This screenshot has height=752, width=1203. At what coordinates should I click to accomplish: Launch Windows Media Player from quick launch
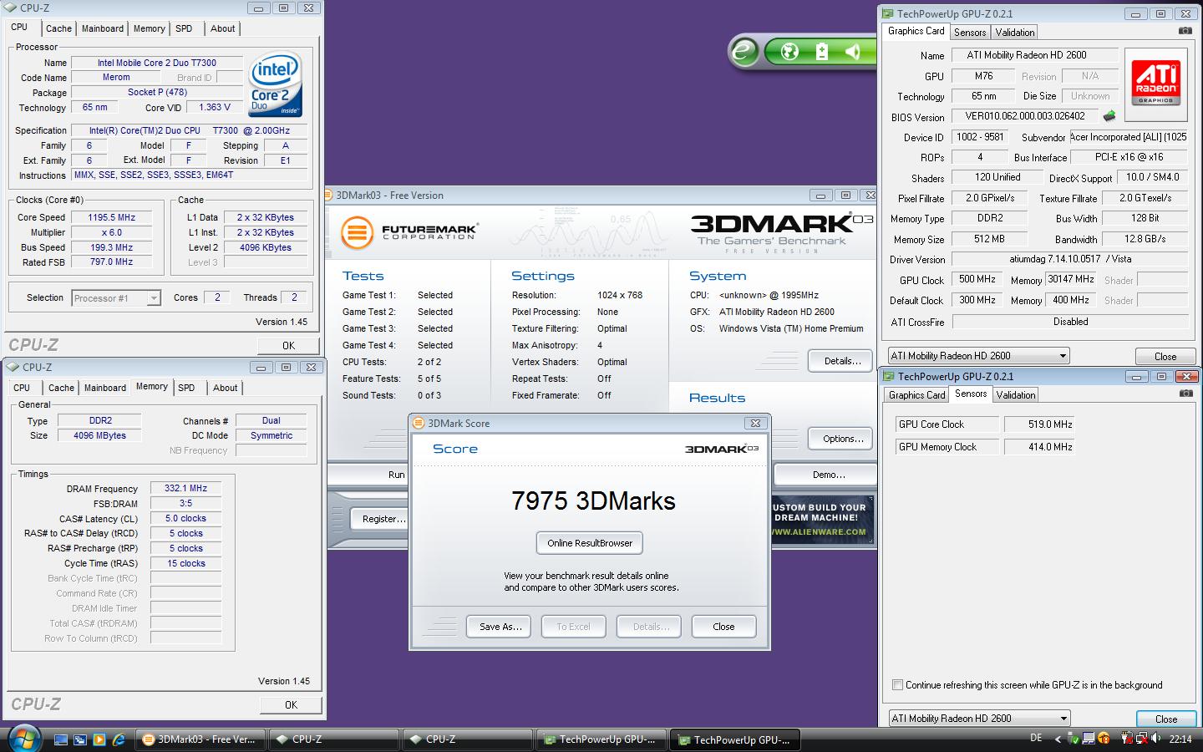[99, 739]
